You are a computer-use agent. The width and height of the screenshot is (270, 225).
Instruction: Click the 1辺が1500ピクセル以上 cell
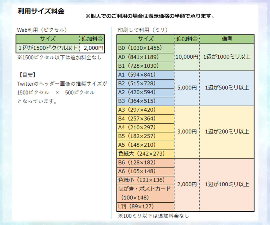pos(48,48)
